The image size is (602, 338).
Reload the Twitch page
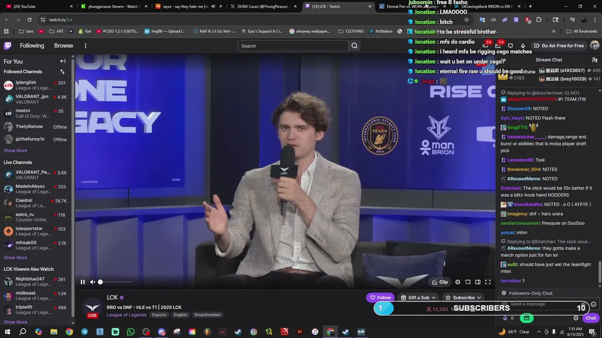point(29,20)
